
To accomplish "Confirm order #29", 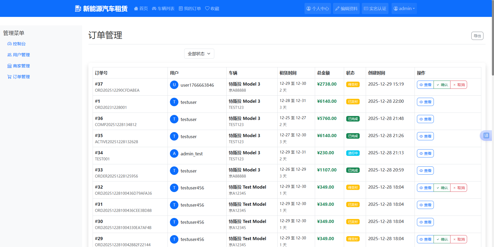I will point(442,239).
